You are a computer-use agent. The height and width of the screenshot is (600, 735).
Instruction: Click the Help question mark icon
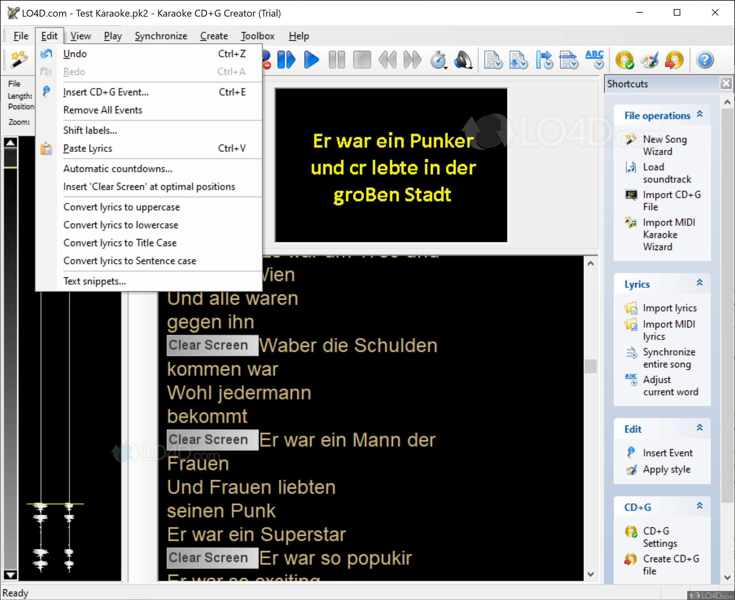705,60
